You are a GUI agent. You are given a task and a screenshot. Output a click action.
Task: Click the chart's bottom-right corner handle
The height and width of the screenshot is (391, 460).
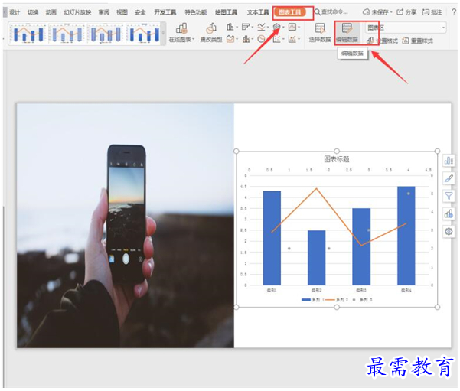(437, 307)
